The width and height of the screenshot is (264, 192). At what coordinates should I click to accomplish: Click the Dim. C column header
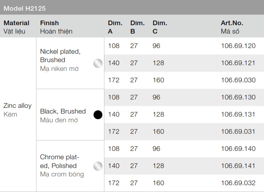160,27
